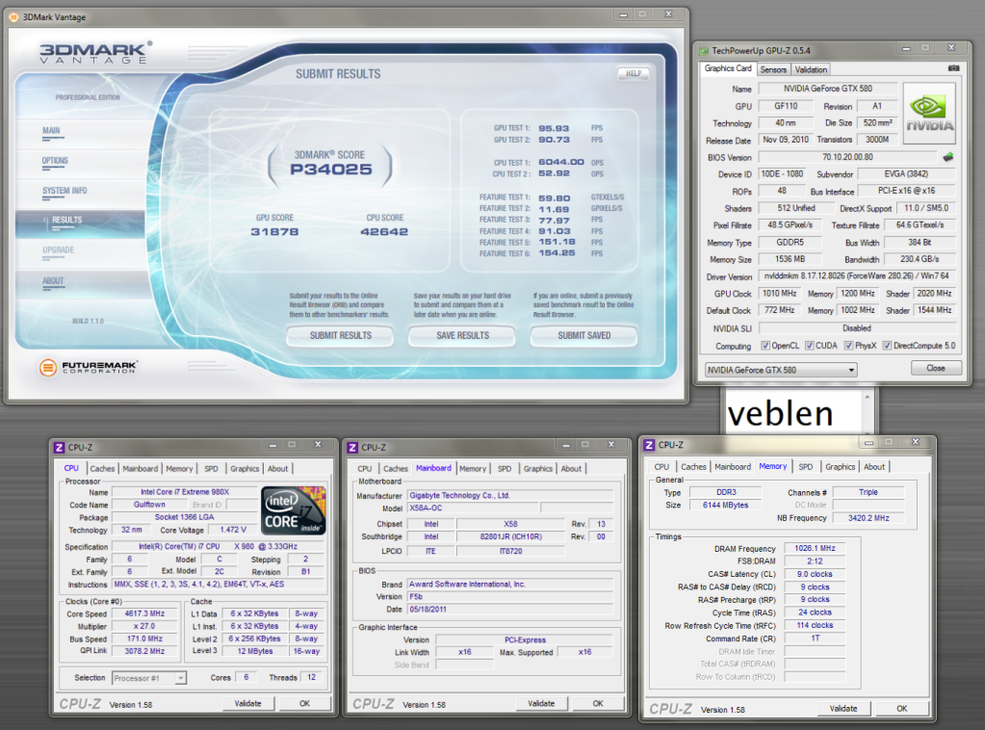This screenshot has height=730, width=985.
Task: Click the GPU-Z Name field showing GTX 580
Action: point(828,89)
